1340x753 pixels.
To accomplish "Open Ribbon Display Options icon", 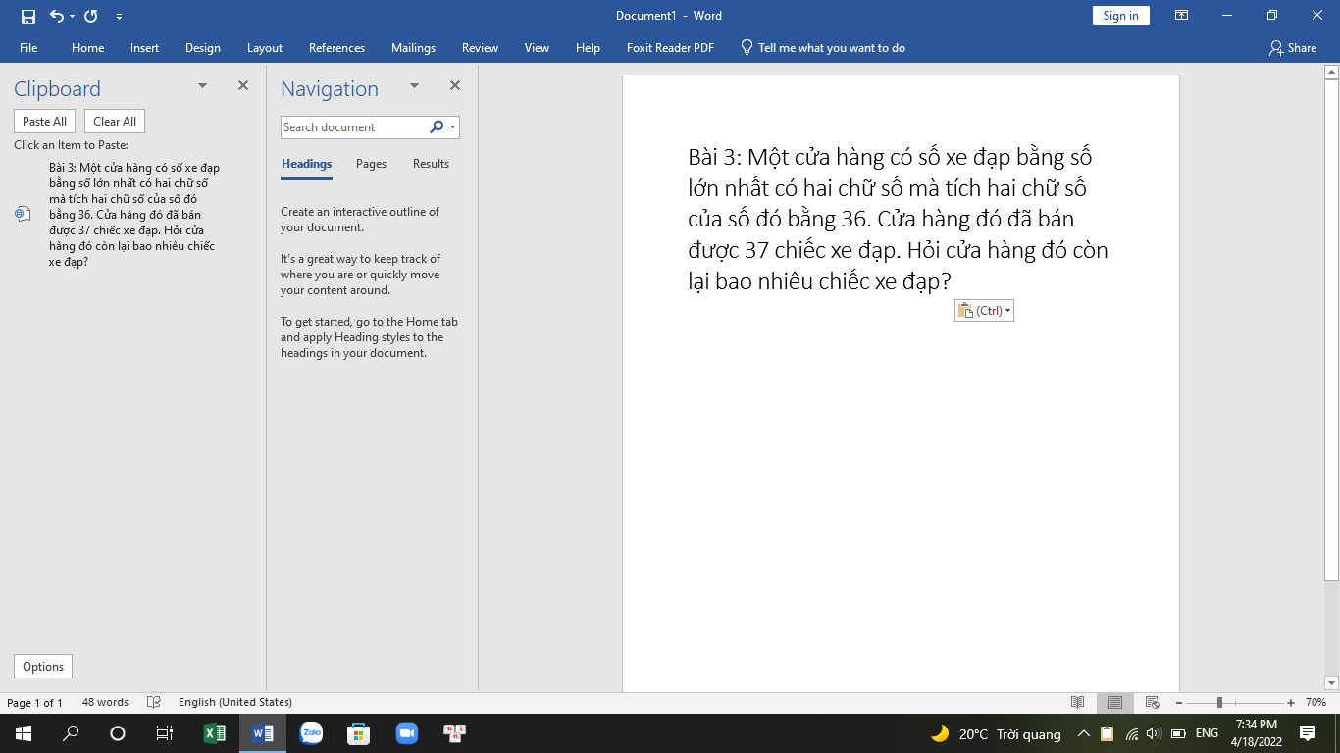I will pyautogui.click(x=1182, y=16).
